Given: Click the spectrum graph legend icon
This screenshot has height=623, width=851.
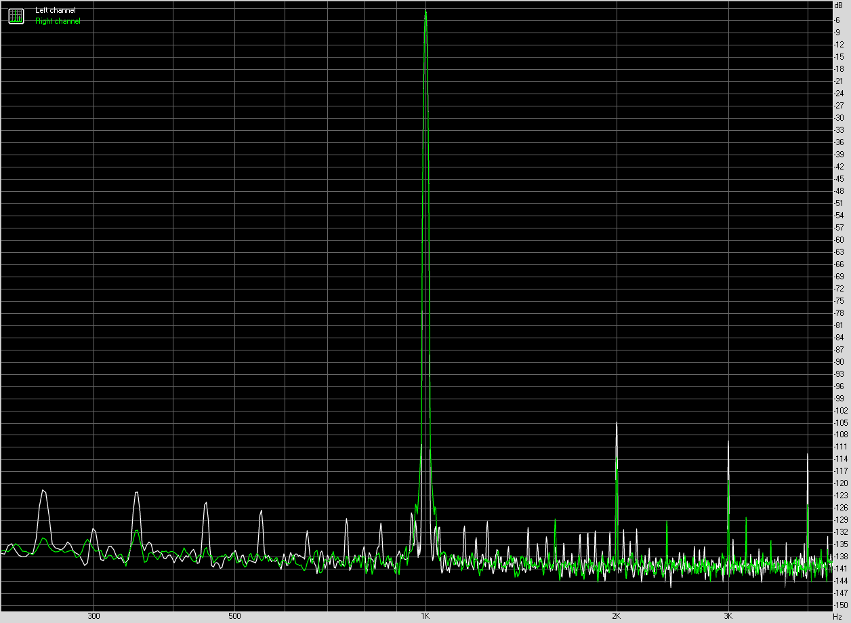Looking at the screenshot, I should pyautogui.click(x=16, y=16).
